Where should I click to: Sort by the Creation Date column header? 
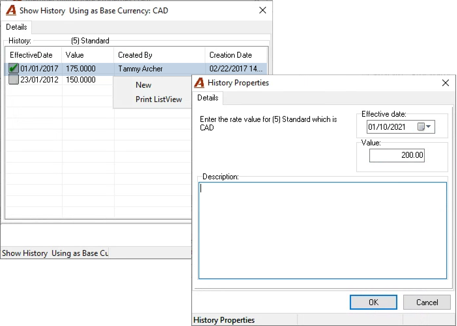[x=236, y=55]
